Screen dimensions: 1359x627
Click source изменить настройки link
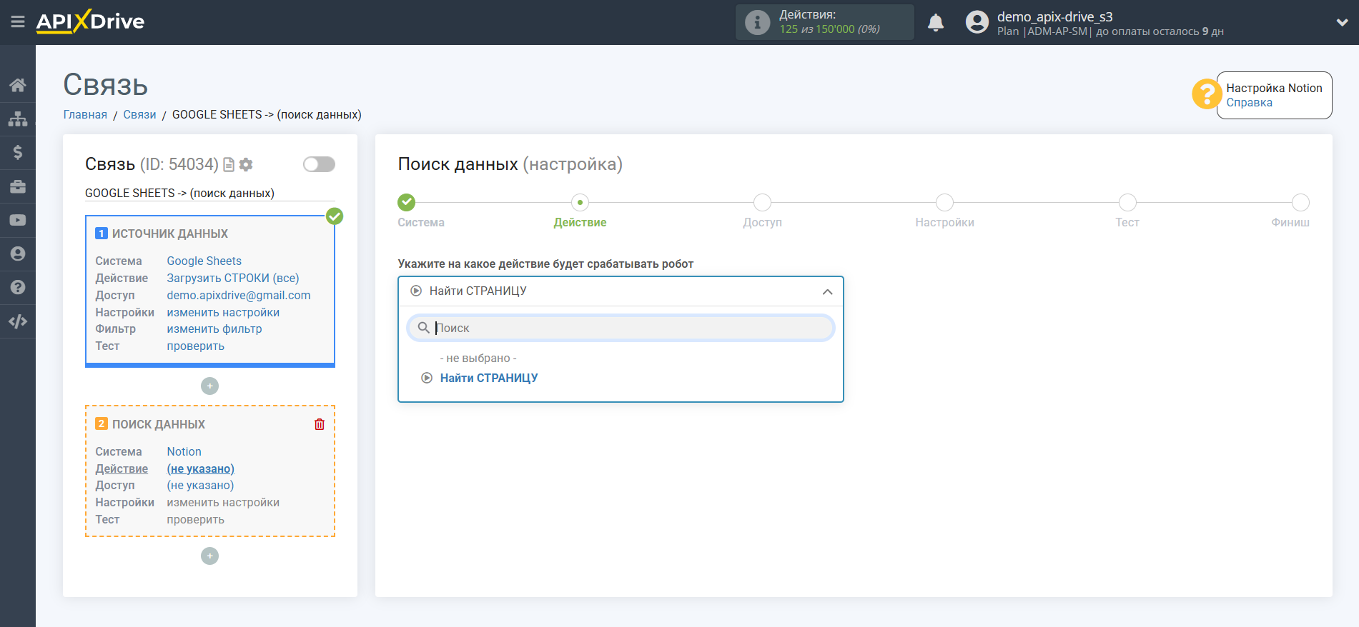click(x=223, y=313)
